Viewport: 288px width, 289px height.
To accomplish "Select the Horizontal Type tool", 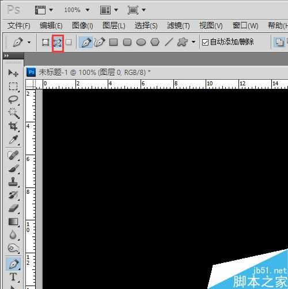I will click(x=13, y=277).
